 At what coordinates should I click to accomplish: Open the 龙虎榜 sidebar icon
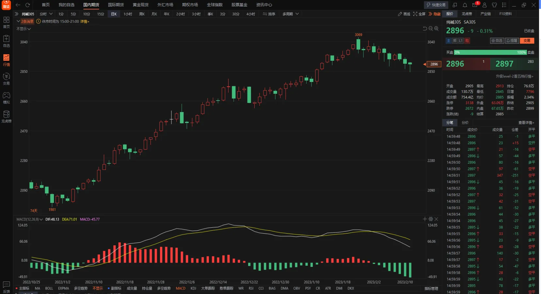click(x=6, y=117)
